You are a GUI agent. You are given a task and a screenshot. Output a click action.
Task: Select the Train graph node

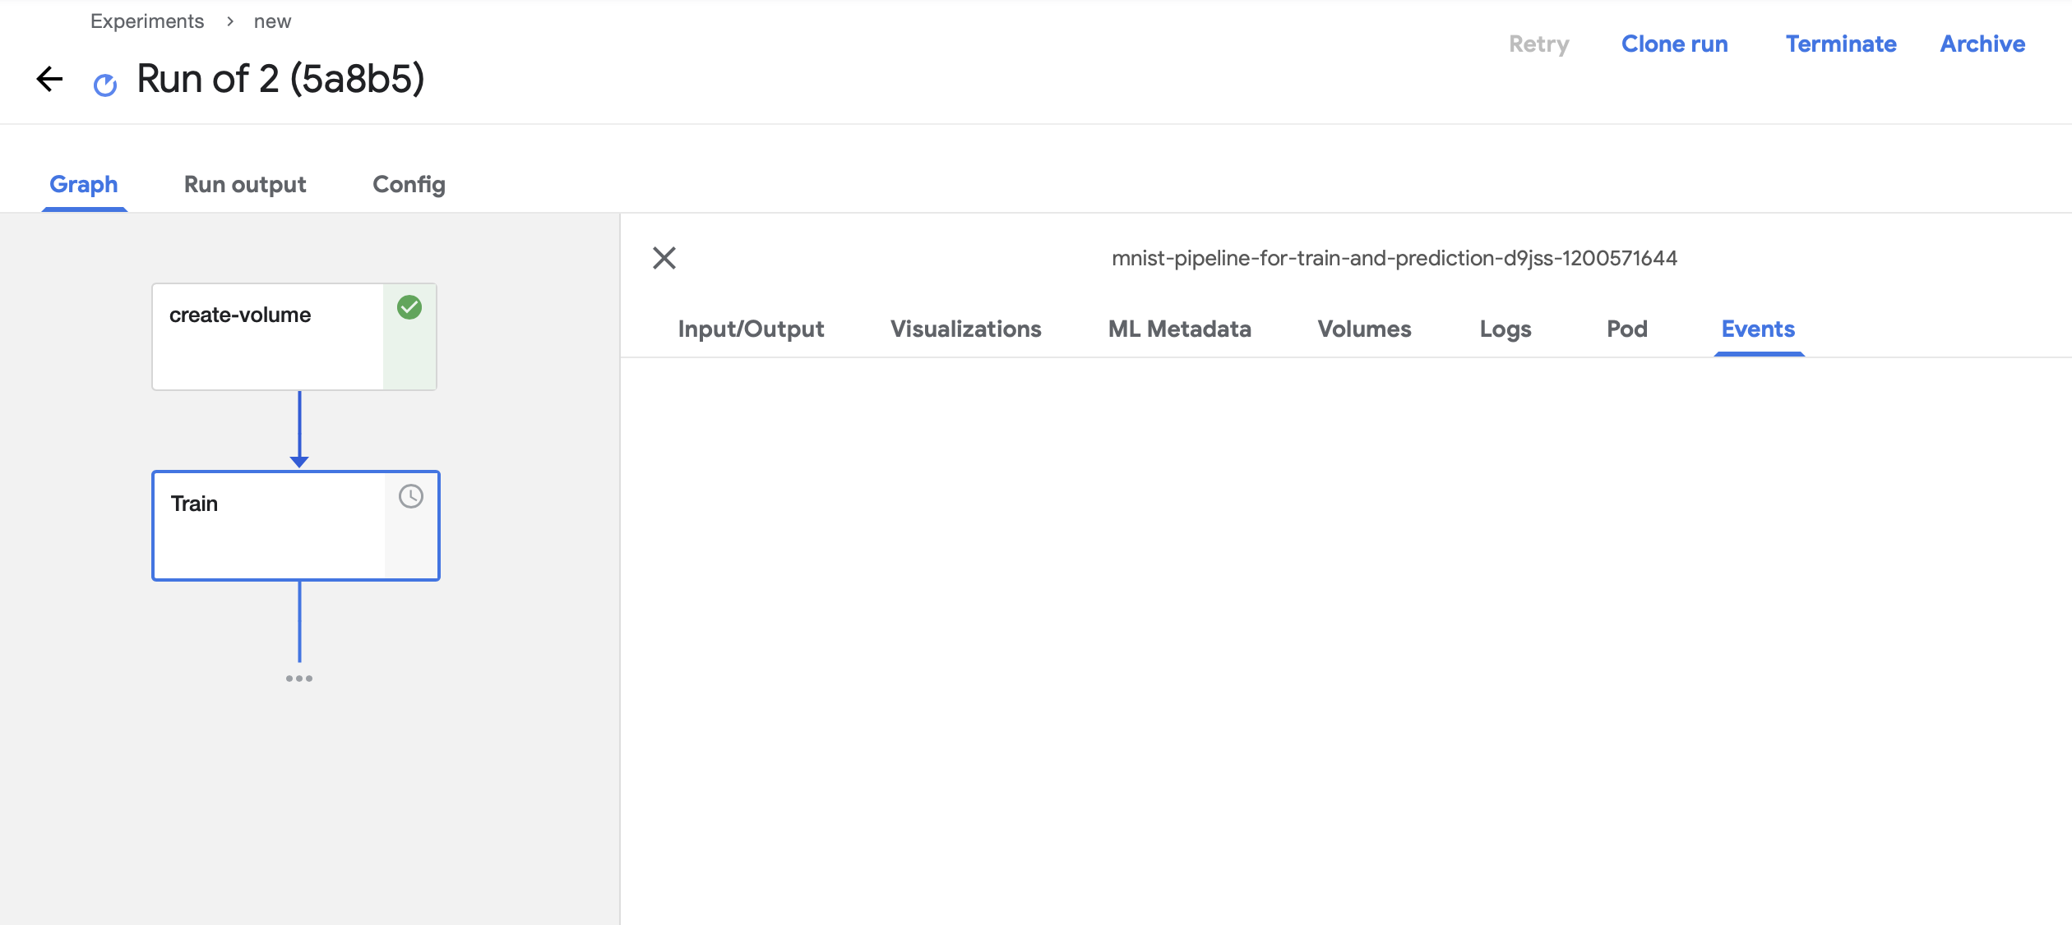point(296,526)
